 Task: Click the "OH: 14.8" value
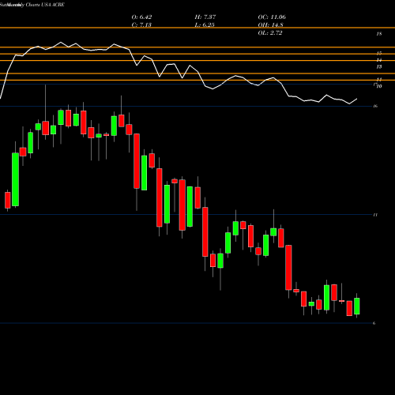click(270, 25)
